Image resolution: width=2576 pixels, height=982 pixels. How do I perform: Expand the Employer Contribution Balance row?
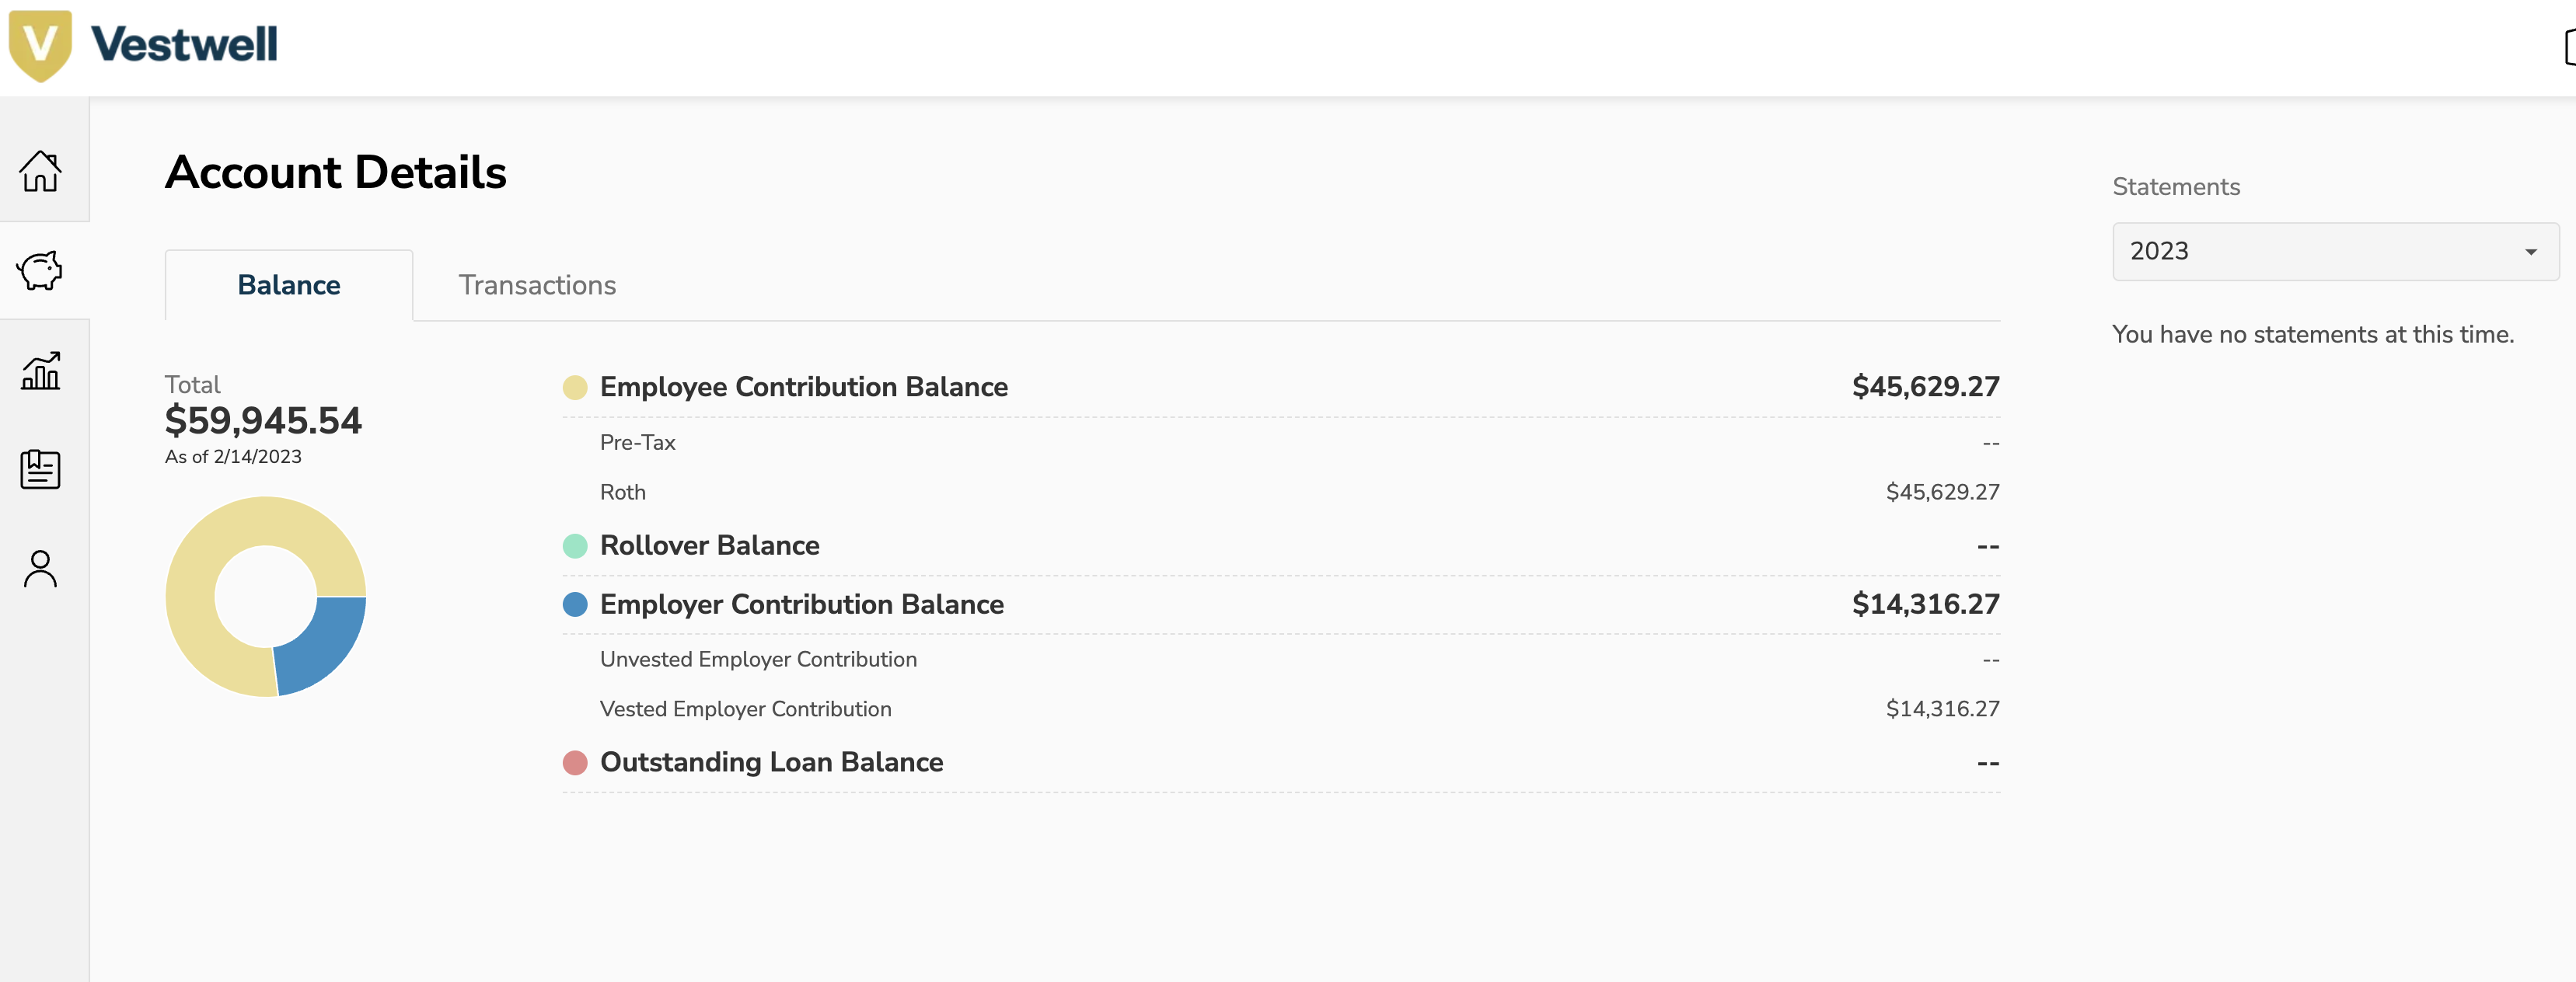click(x=800, y=604)
